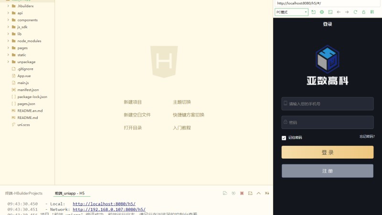Go back in the built-in browser
Viewport: 382px width, 215px height.
(339, 12)
